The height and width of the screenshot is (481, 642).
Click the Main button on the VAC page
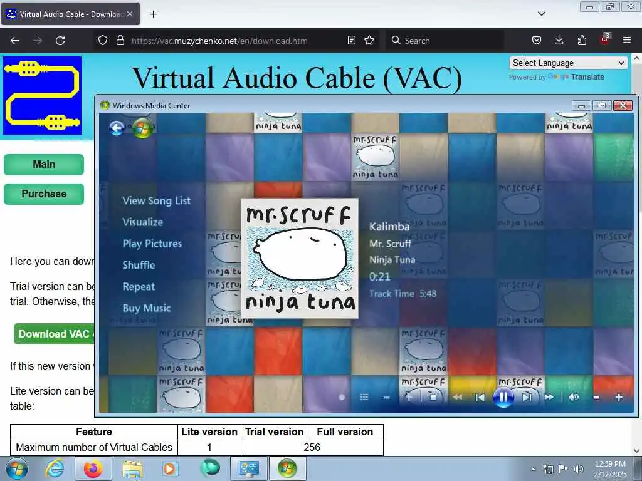point(44,165)
